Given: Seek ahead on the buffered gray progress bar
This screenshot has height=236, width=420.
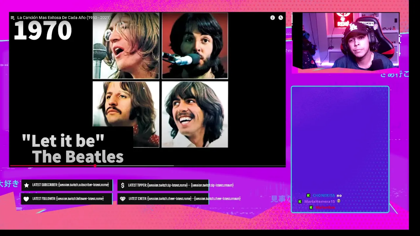Looking at the screenshot, I should [135, 166].
